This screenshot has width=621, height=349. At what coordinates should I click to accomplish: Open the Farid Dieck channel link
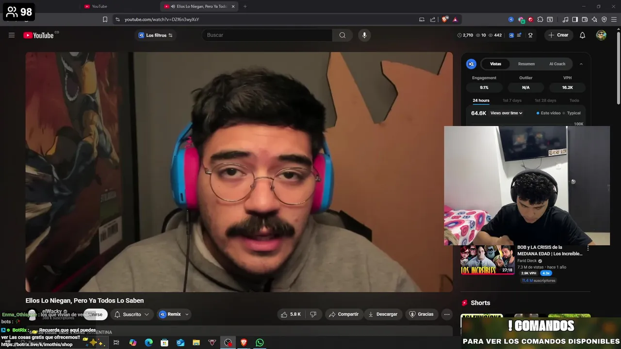(527, 261)
